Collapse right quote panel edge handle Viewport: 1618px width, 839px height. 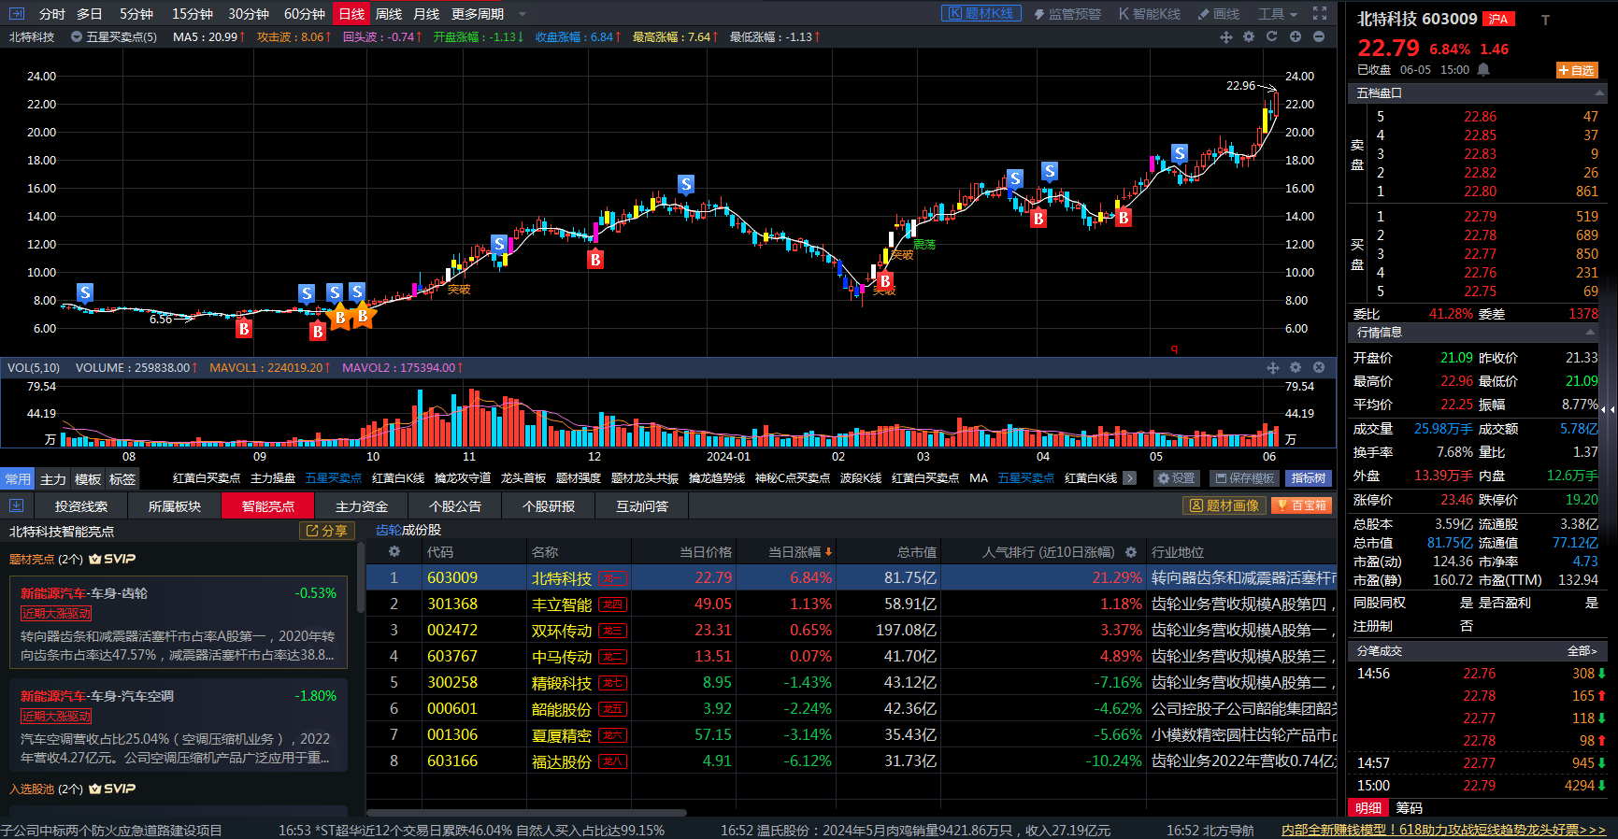pos(1610,409)
